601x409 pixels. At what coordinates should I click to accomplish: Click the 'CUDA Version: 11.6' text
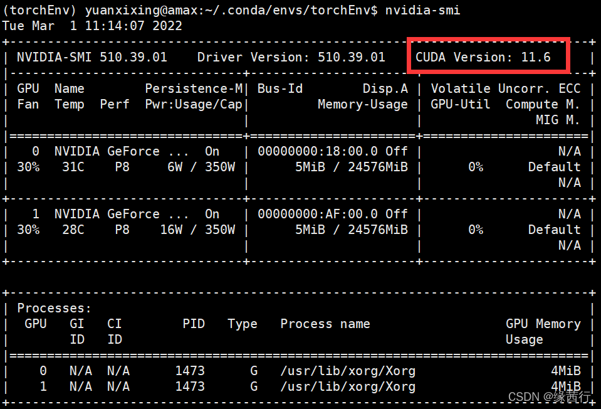tap(483, 57)
